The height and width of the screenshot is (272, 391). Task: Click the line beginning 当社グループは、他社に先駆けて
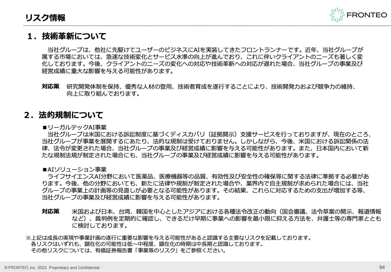[x=205, y=50]
